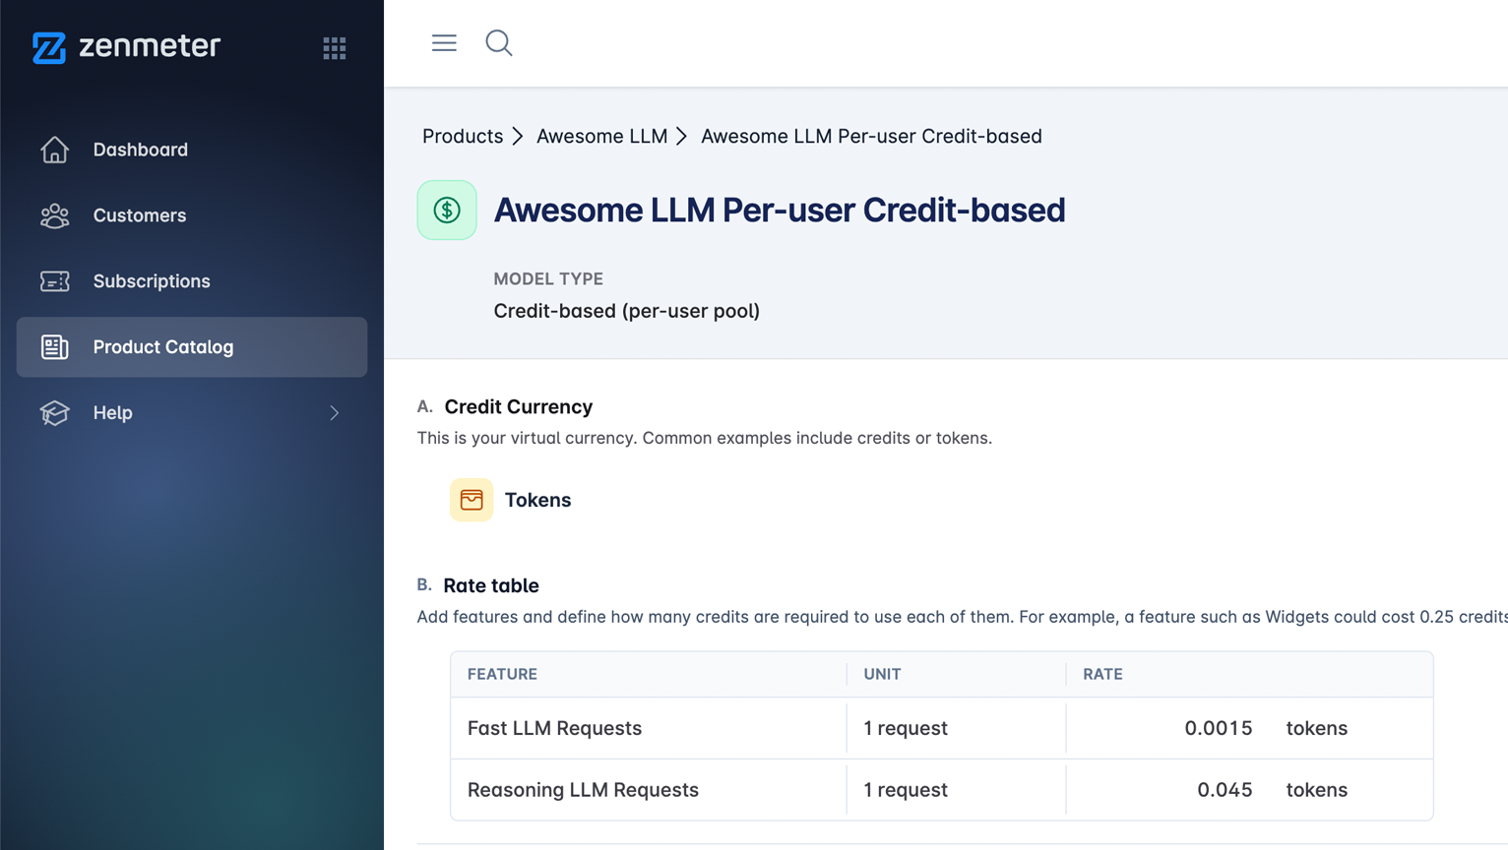This screenshot has height=850, width=1508.
Task: Click the RATE column header
Action: click(x=1102, y=675)
